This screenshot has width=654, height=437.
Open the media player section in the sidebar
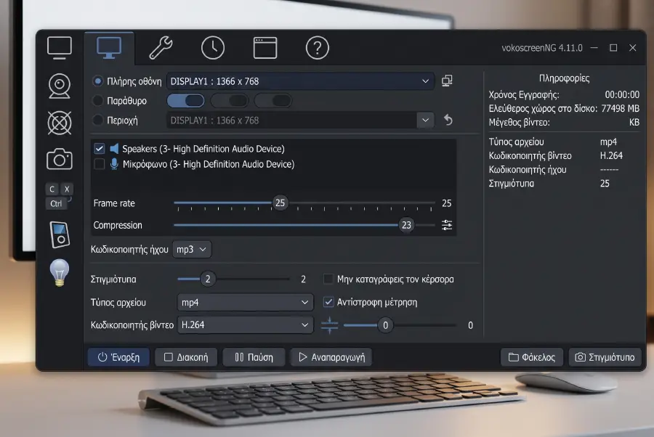pyautogui.click(x=60, y=234)
